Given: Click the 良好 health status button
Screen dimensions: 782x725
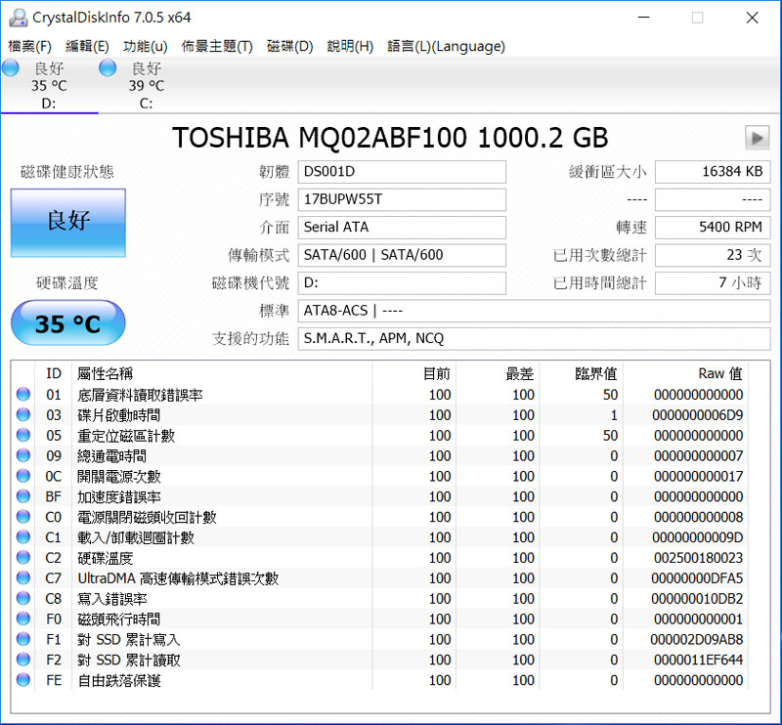Looking at the screenshot, I should [67, 223].
